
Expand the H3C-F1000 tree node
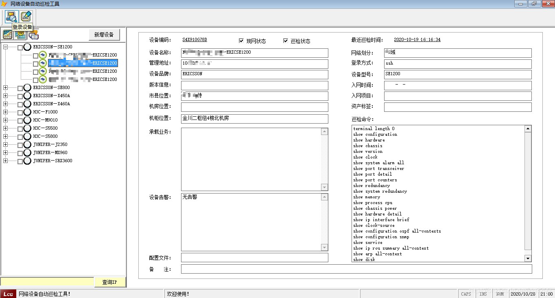[5, 112]
